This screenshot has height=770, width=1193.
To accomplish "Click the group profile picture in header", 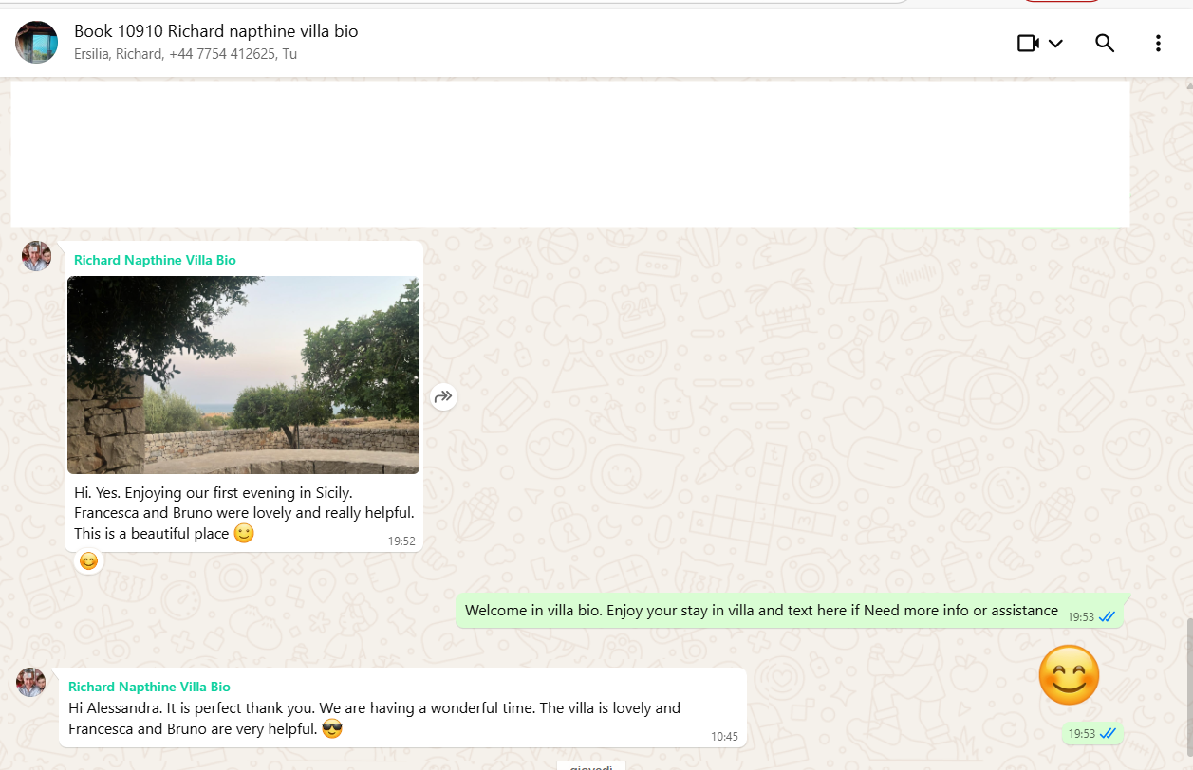I will [x=36, y=43].
